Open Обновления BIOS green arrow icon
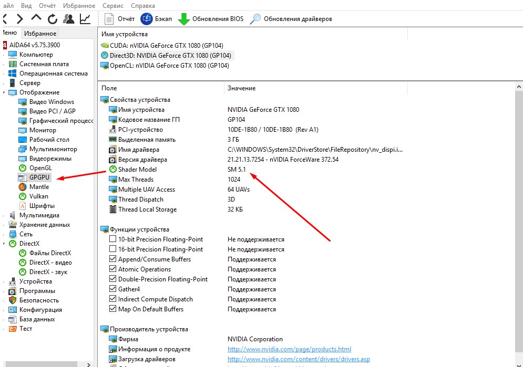Screen dimensions: 523x367 183,19
